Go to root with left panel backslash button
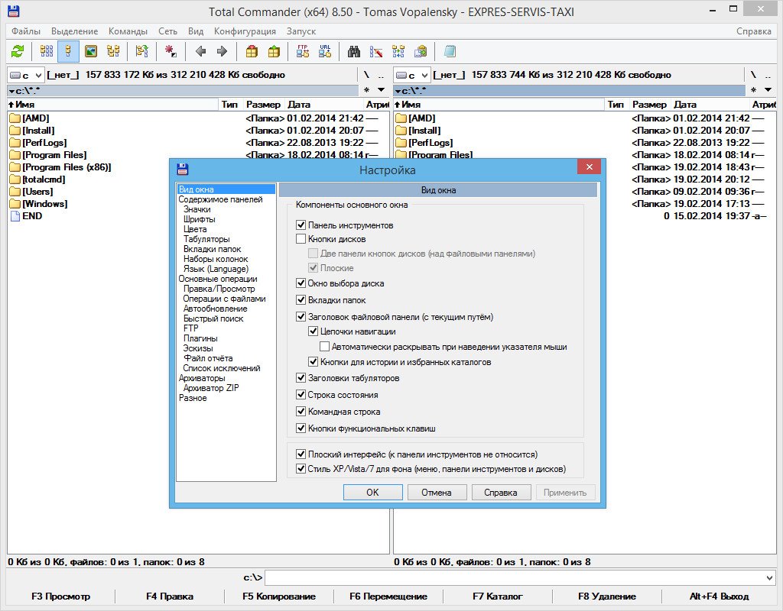 366,76
